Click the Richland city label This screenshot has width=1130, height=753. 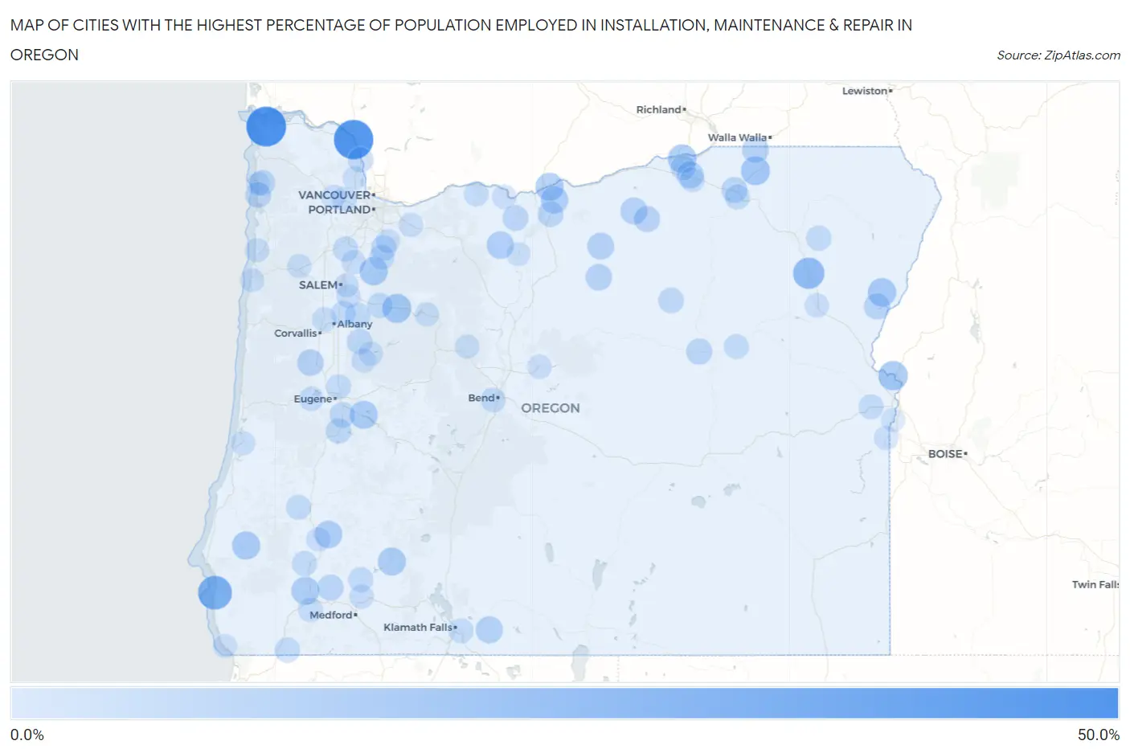tap(659, 109)
